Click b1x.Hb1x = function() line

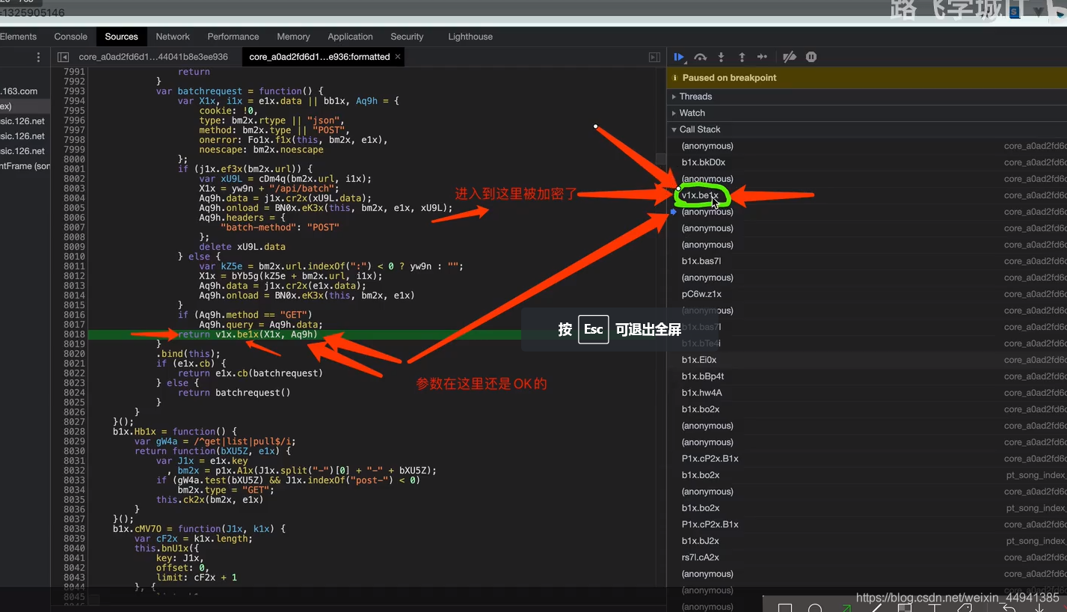[x=175, y=432]
